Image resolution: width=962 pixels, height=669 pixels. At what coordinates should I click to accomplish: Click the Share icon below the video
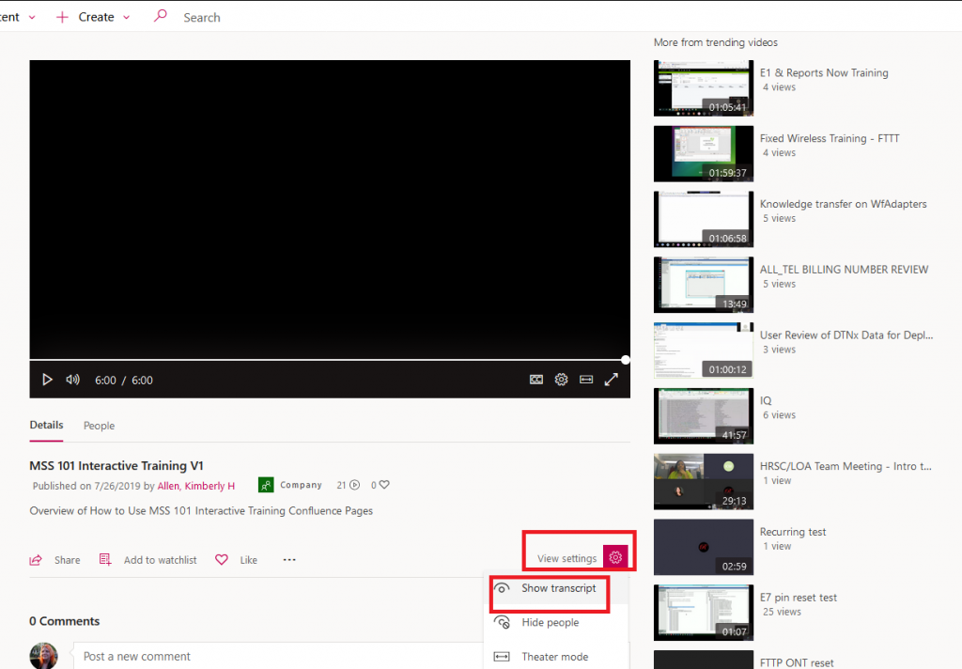tap(36, 559)
